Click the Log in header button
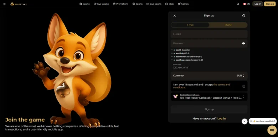 pos(258,4)
